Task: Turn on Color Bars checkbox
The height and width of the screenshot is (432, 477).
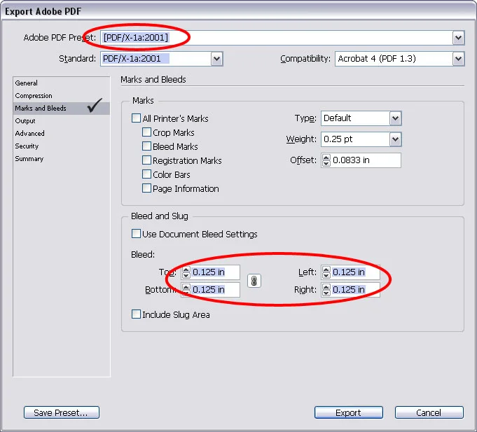Action: 146,174
